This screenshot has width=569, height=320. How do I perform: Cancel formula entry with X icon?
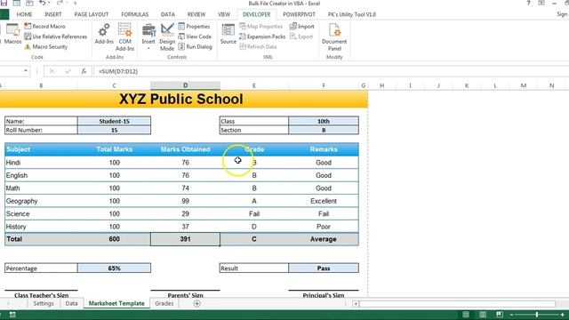click(52, 71)
